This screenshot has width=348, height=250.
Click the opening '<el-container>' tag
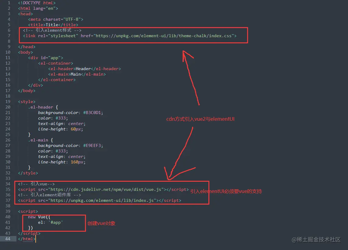(55, 63)
